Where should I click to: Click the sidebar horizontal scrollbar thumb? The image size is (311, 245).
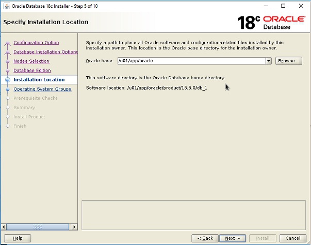[x=38, y=227]
